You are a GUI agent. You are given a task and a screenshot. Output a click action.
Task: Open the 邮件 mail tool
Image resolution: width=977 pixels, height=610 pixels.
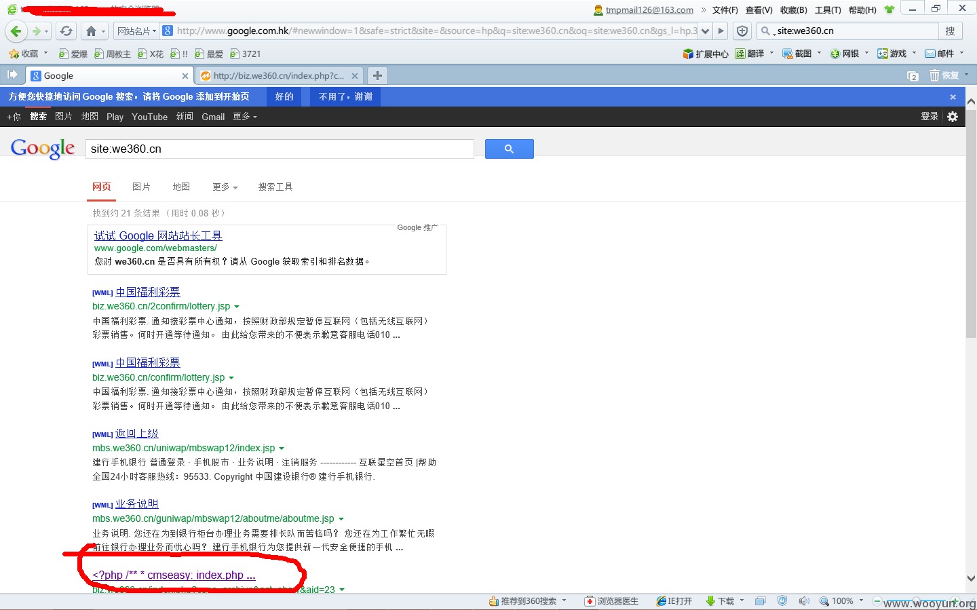tap(940, 54)
